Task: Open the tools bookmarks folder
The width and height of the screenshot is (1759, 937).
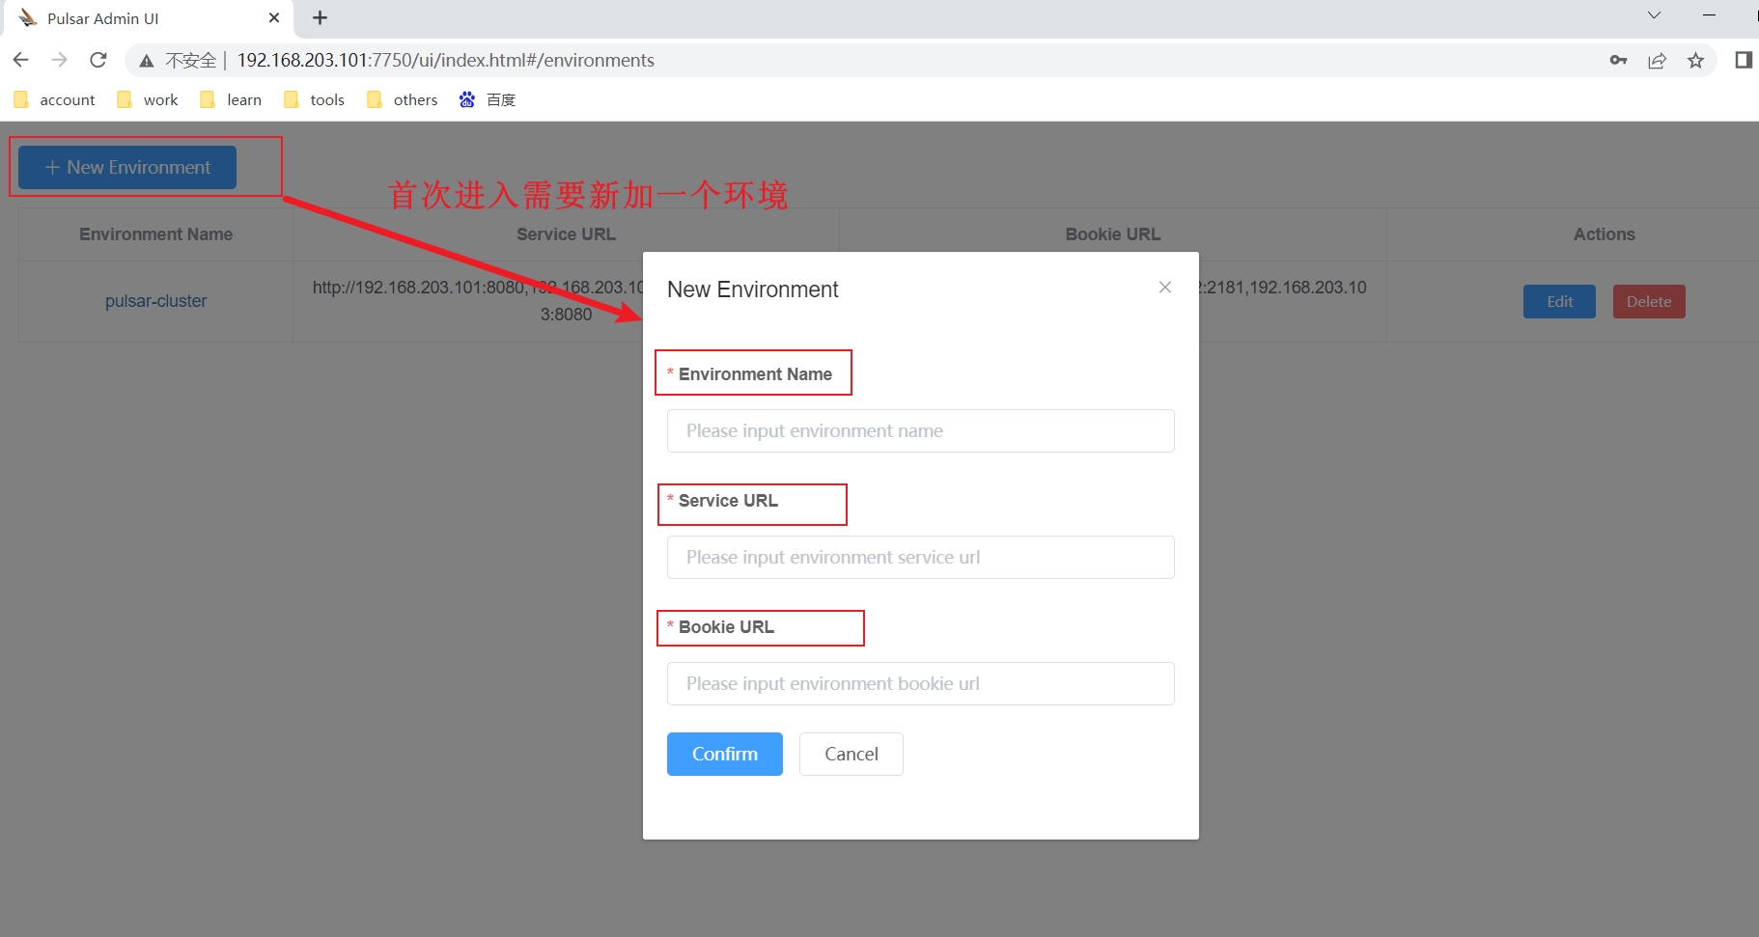Action: pyautogui.click(x=314, y=99)
